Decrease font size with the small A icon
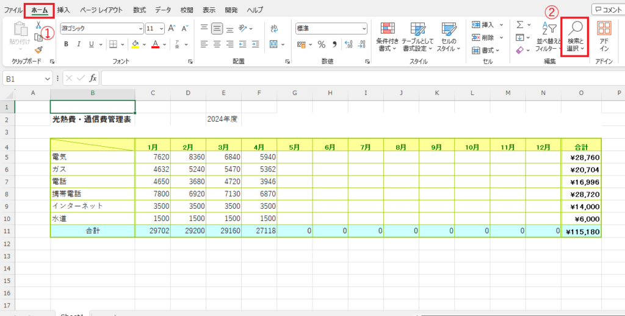 coord(184,28)
